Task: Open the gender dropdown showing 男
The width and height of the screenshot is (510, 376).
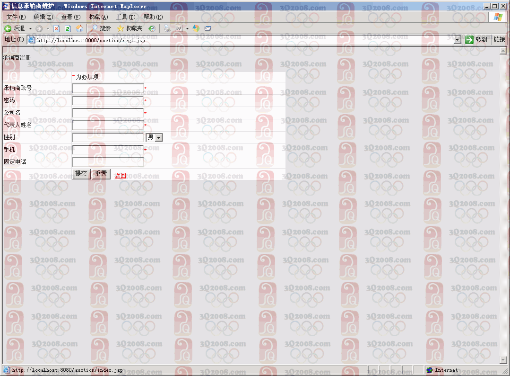Action: click(154, 137)
